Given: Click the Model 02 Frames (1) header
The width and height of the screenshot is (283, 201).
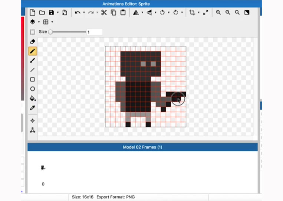Looking at the screenshot, I should coord(142,147).
